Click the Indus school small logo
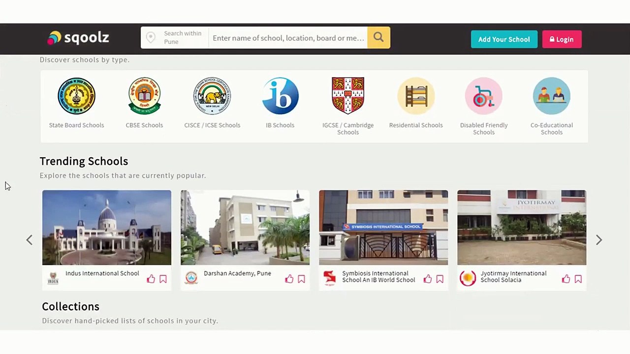Viewport: 630px width, 354px height. coord(53,278)
